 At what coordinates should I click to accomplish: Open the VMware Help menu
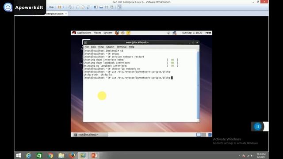[51, 7]
